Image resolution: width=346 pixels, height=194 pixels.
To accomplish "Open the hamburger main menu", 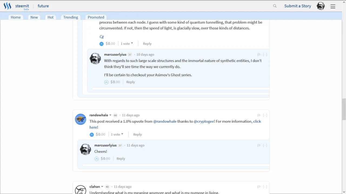I will tap(333, 6).
